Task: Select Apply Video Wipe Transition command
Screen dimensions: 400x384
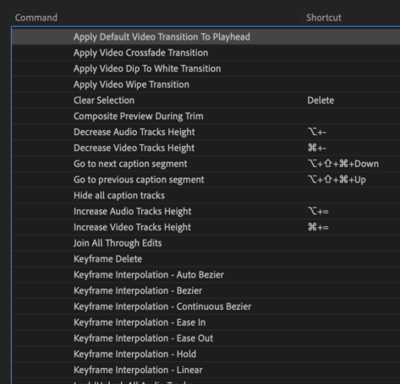Action: (x=131, y=84)
